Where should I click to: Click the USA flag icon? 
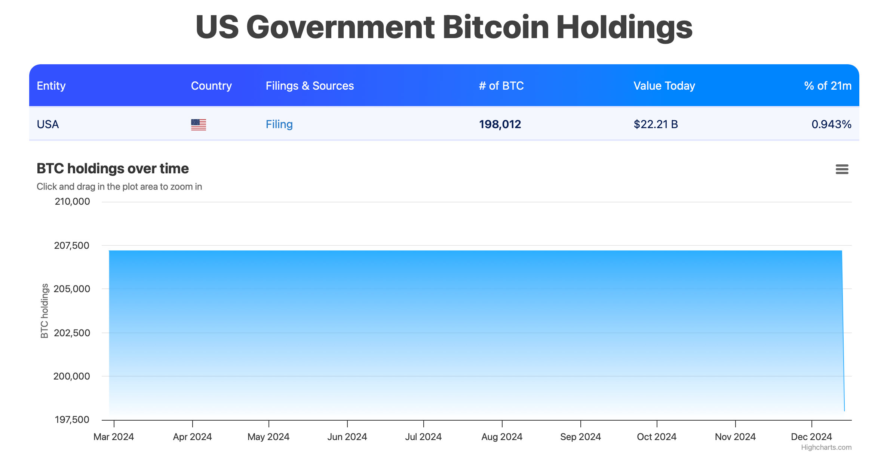point(199,124)
